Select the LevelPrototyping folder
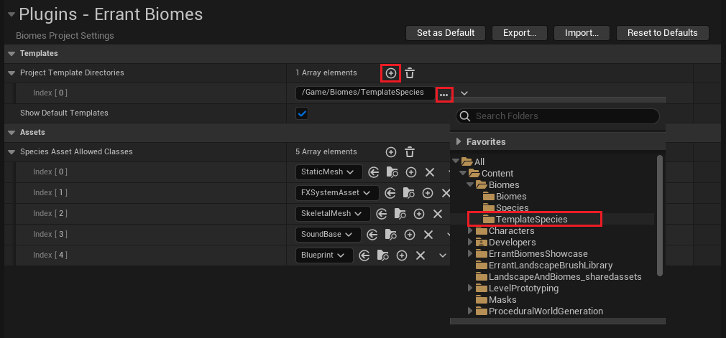 523,288
